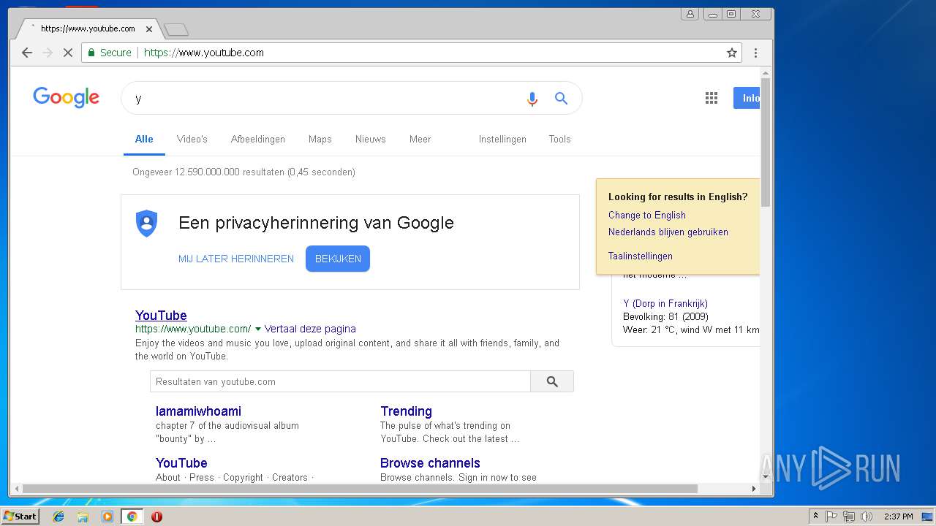936x526 pixels.
Task: Launch Internet Explorer from the taskbar
Action: tap(58, 517)
